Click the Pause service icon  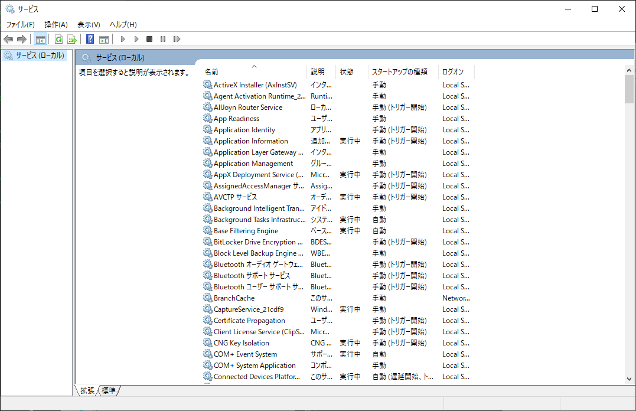click(162, 39)
